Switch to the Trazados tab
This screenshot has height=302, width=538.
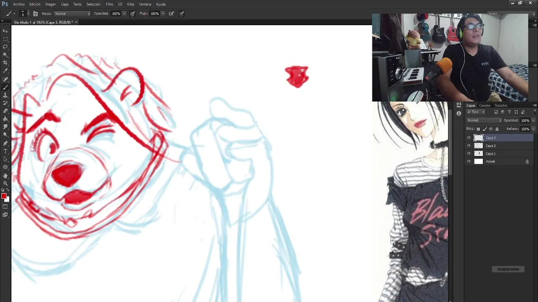501,106
